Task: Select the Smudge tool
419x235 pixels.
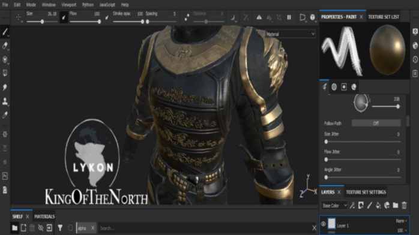Action: (x=5, y=87)
